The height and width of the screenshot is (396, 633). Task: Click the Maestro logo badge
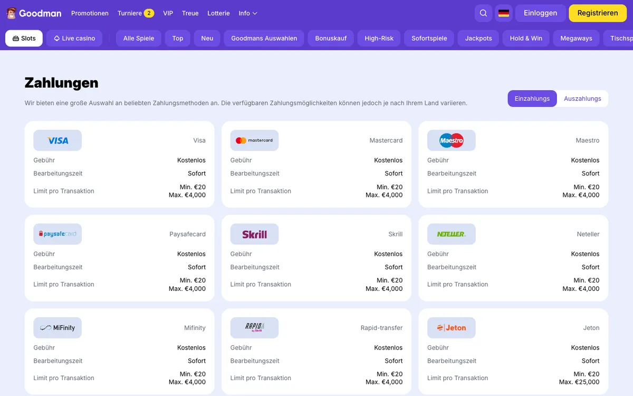point(451,140)
